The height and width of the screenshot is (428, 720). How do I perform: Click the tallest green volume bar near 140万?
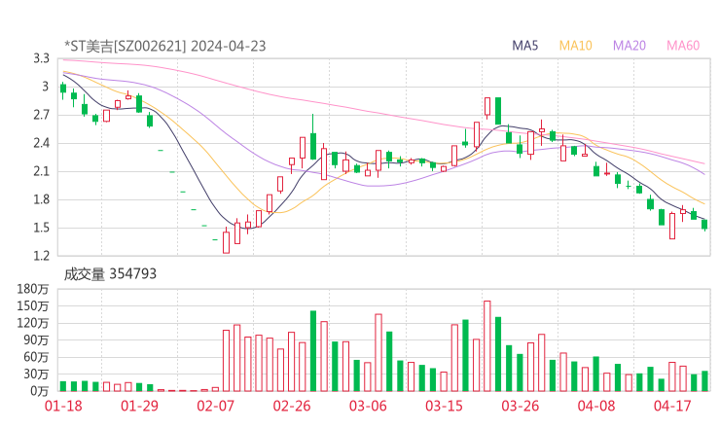313,351
